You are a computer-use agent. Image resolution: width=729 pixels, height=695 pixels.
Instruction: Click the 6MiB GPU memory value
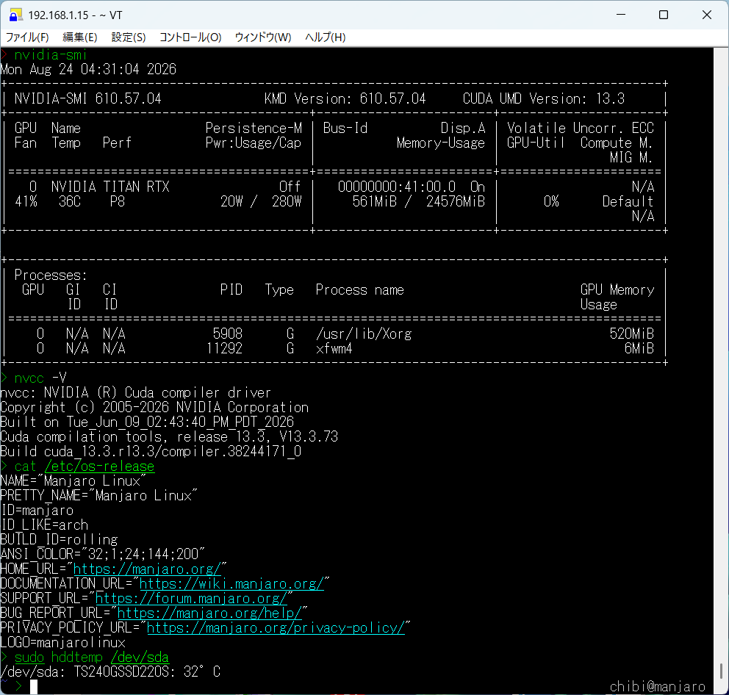[639, 348]
